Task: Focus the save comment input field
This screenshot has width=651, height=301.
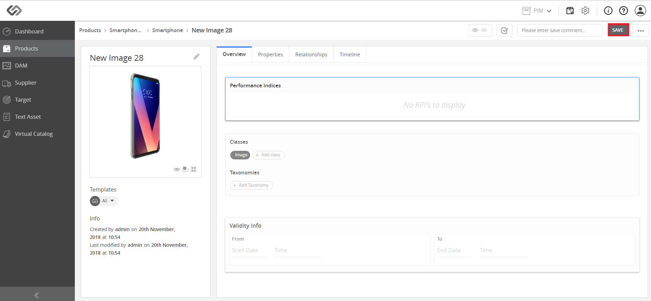Action: click(560, 30)
